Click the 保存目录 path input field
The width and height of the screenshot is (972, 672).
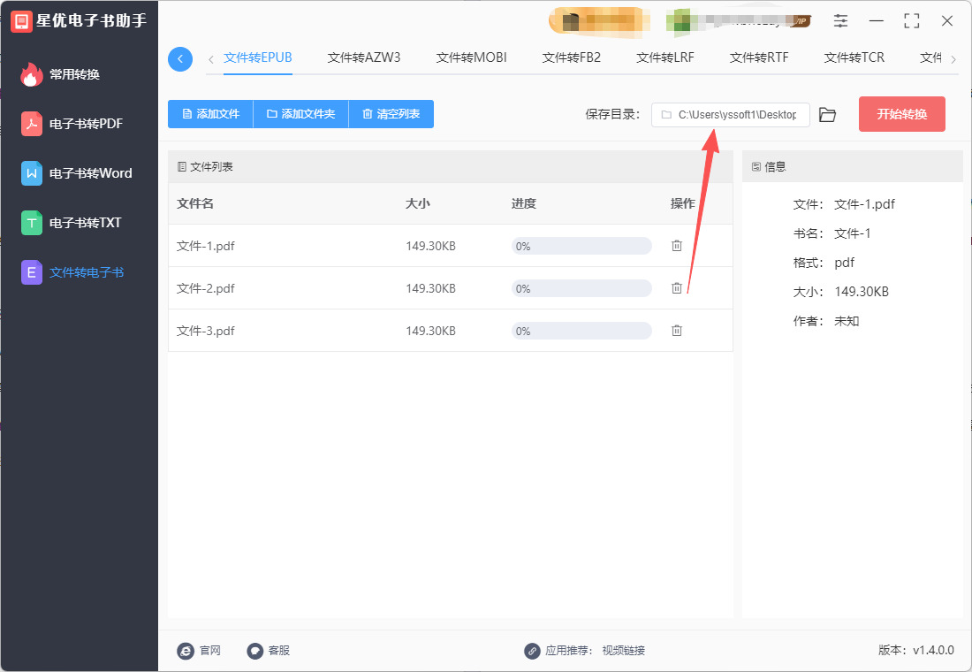730,115
